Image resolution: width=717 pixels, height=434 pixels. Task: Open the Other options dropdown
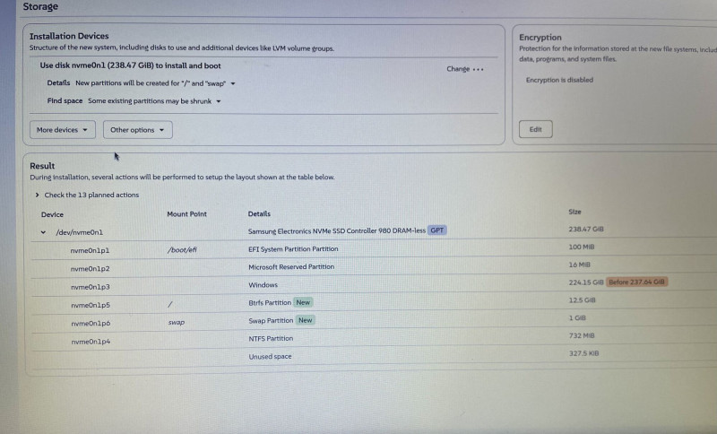pyautogui.click(x=137, y=130)
